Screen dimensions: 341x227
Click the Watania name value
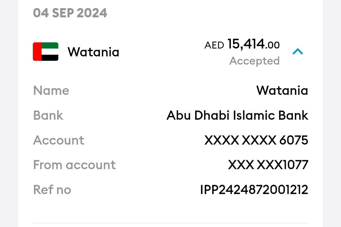(282, 90)
